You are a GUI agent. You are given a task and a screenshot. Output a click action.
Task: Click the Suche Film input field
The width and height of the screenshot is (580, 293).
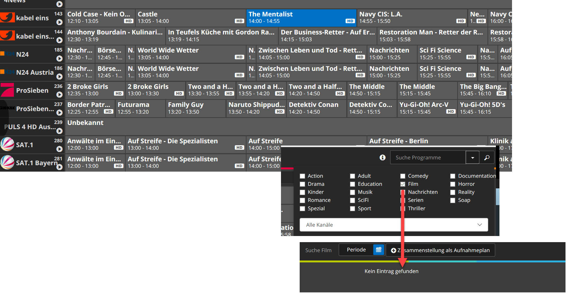pos(319,250)
